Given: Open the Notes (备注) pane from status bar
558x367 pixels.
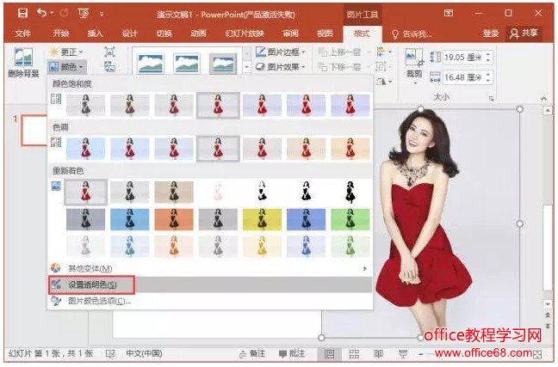Looking at the screenshot, I should [x=254, y=354].
